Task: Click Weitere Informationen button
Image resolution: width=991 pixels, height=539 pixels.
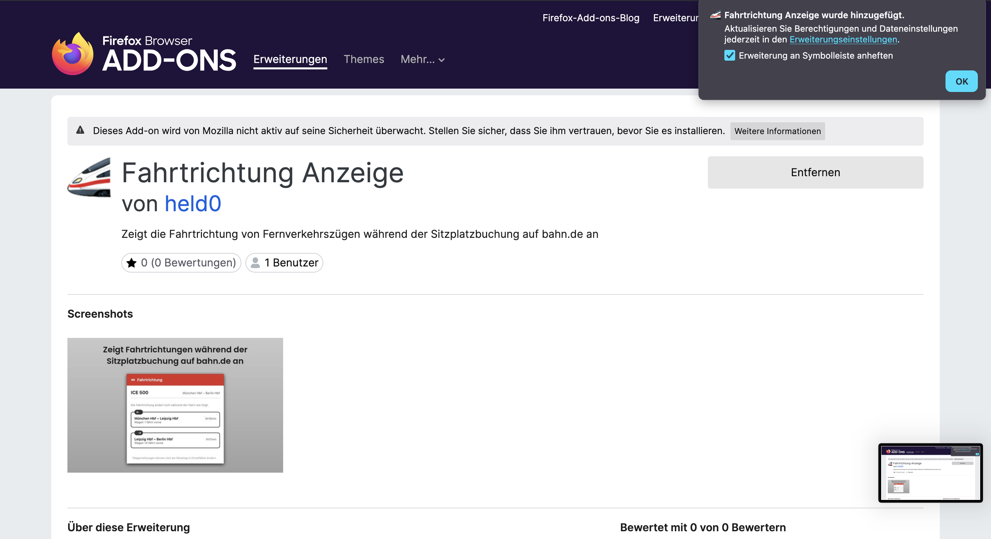Action: [778, 131]
